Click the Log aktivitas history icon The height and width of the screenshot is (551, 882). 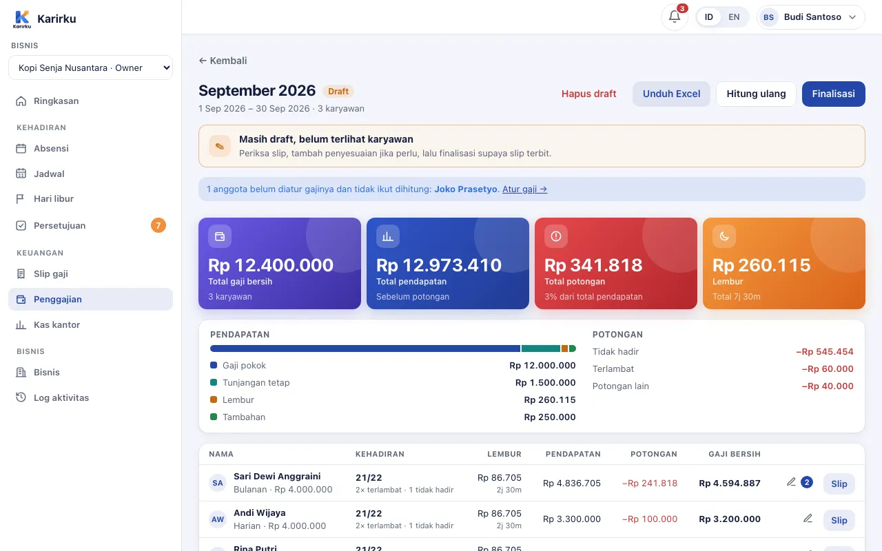pos(21,398)
